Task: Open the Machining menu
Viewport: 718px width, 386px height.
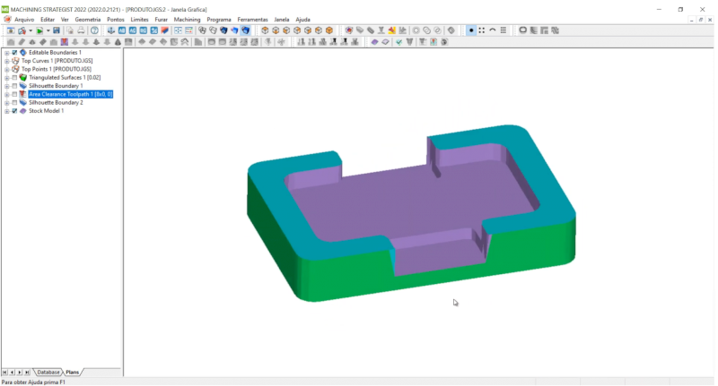Action: click(x=187, y=19)
